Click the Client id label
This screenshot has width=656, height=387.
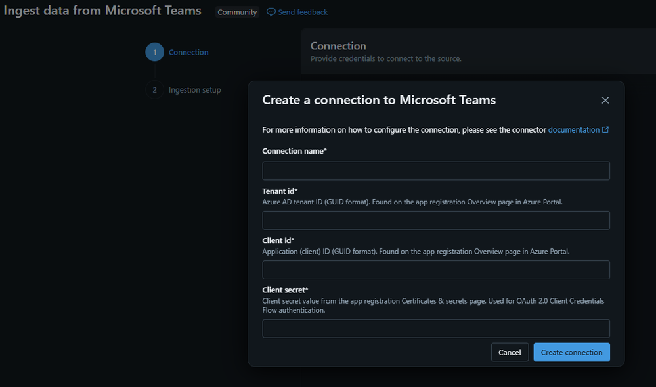(278, 240)
